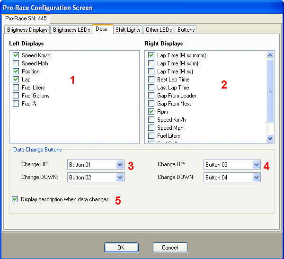This screenshot has height=259, width=284.
Task: Go to the Other LEDs tab
Action: [159, 30]
